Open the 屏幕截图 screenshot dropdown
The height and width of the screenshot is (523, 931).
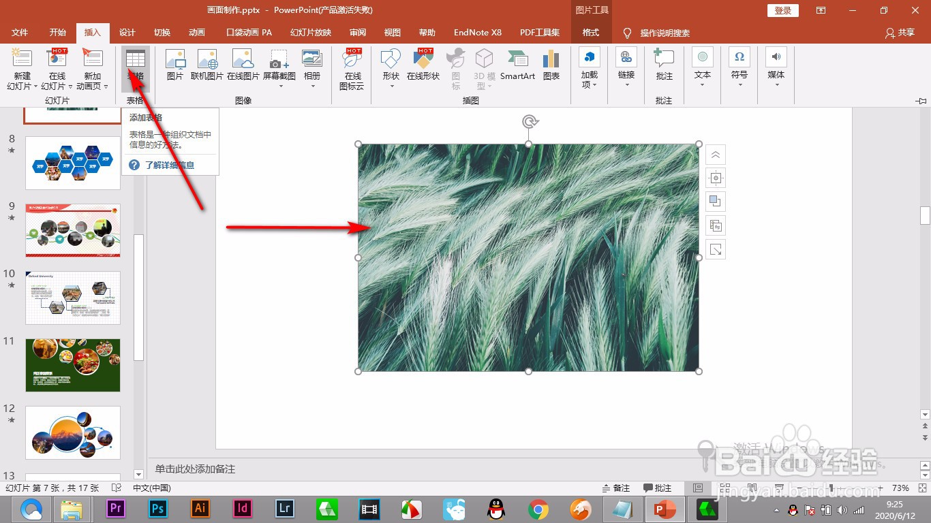(279, 86)
